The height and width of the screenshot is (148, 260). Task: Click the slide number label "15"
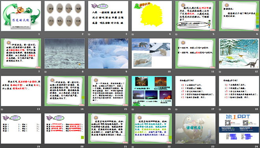126,109
